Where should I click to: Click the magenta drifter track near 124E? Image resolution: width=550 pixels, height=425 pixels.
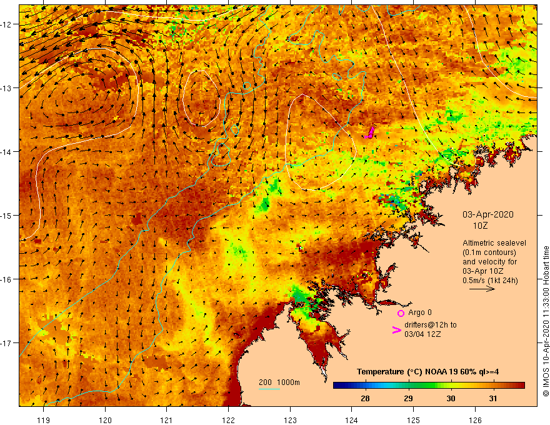pyautogui.click(x=369, y=133)
